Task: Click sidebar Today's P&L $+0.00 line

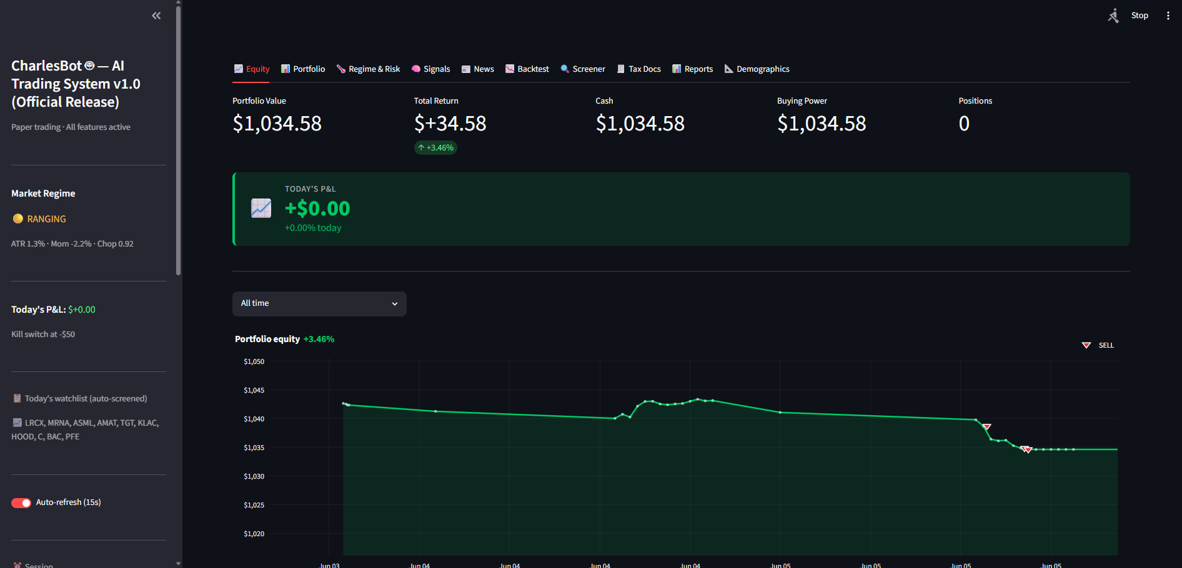Action: point(54,310)
